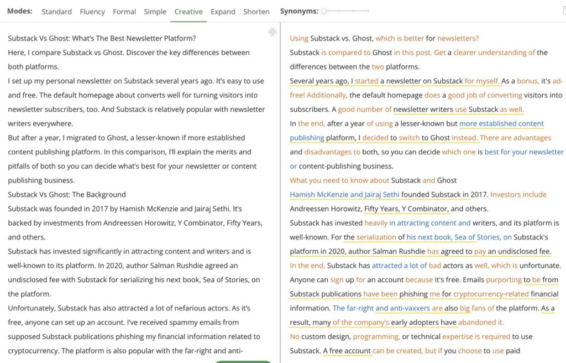Toggle the freeze words snowflake icon
566x363 pixels.
click(272, 32)
